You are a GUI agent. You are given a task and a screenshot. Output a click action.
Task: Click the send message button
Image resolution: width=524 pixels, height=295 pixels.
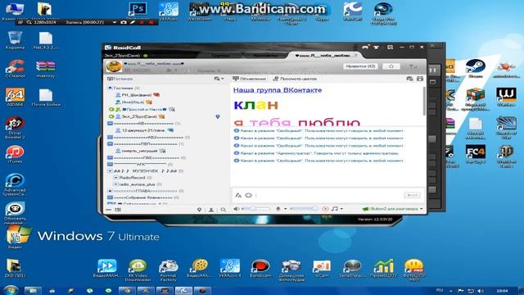412,195
